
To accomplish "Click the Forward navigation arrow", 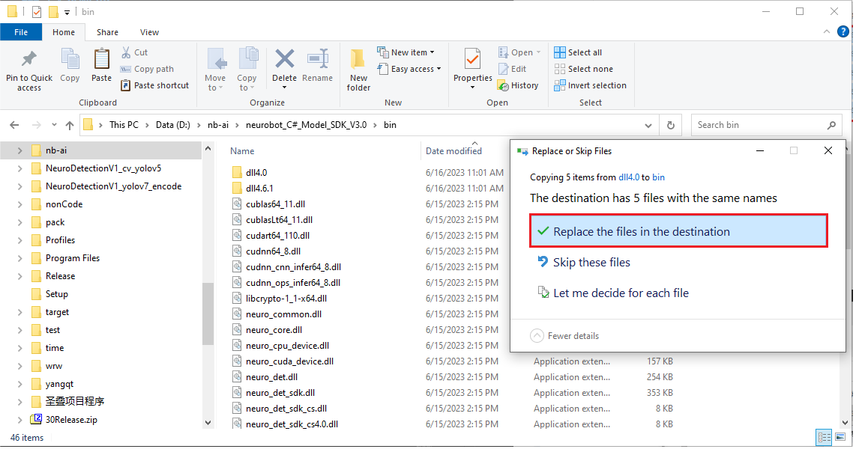I will point(36,125).
